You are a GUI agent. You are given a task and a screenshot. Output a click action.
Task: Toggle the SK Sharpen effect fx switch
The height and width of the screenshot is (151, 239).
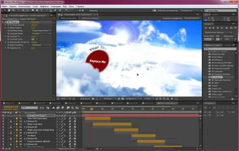coord(6,22)
